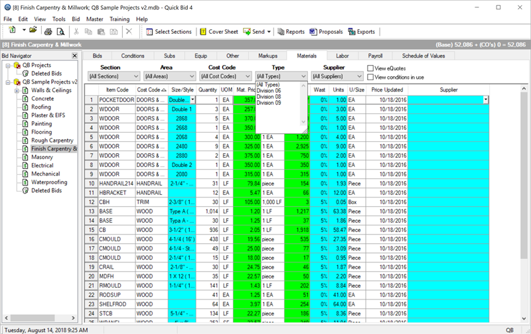Open Deleted Bids under QB Projects
The image size is (531, 334).
(46, 74)
